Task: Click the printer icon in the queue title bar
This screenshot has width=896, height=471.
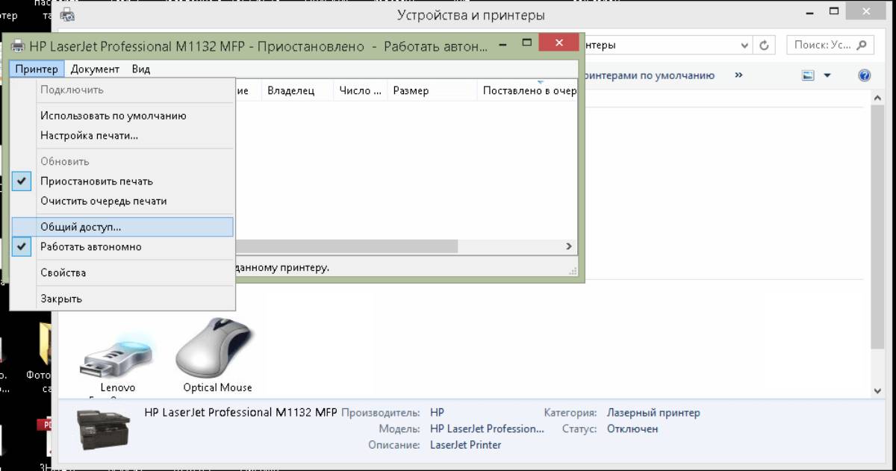Action: [x=18, y=46]
